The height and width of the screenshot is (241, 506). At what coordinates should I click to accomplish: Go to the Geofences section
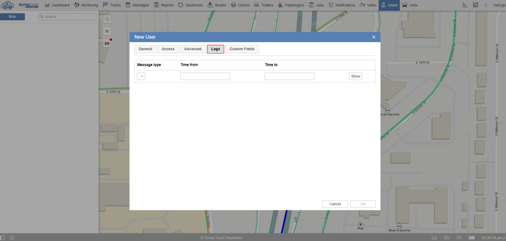(190, 5)
